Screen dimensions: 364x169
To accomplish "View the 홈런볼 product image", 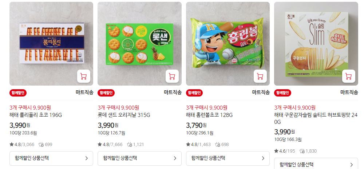I will pos(228,44).
